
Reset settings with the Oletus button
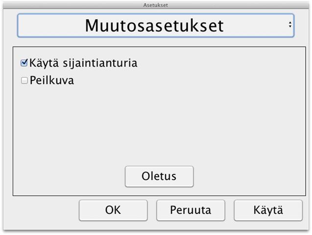pos(159,177)
